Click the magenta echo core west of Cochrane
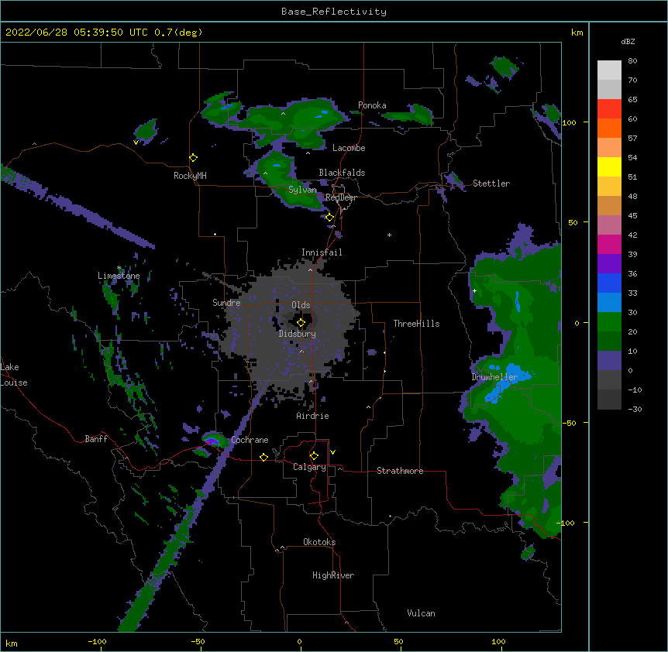This screenshot has width=668, height=652. tap(211, 441)
